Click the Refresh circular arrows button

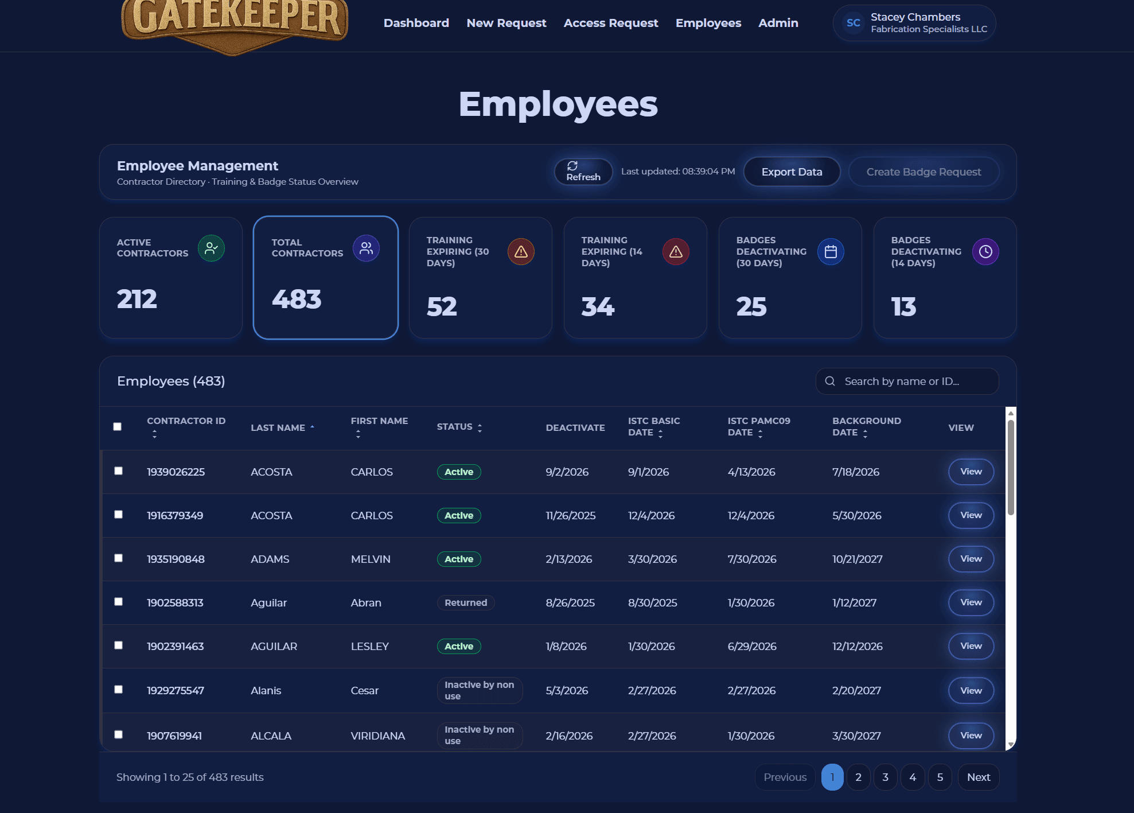pyautogui.click(x=583, y=172)
